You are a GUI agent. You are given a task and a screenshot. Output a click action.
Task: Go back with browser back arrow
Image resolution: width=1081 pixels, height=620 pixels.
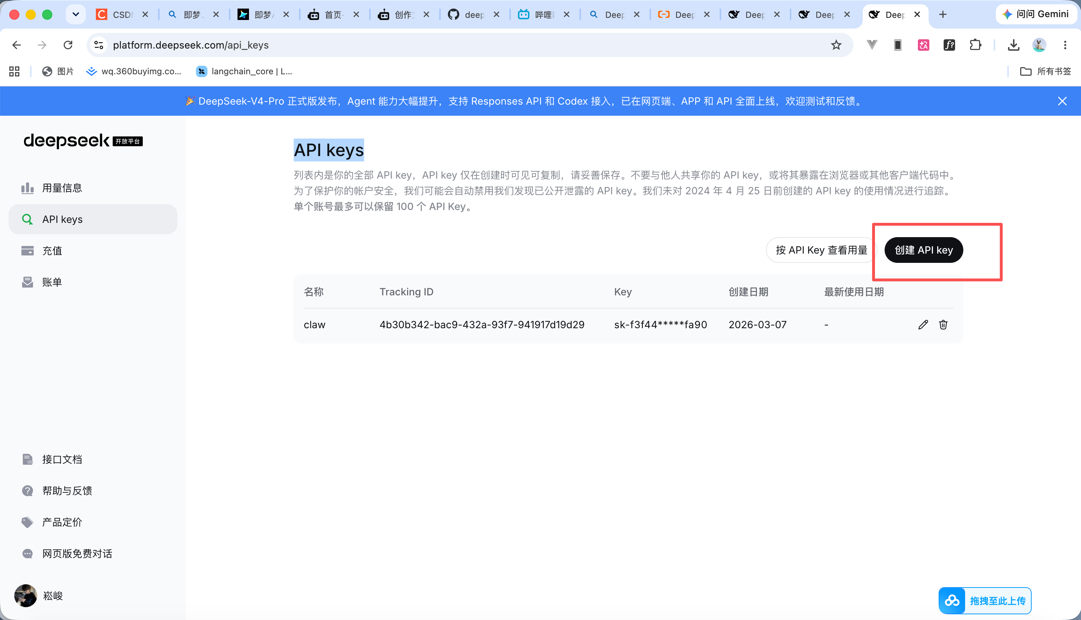tap(16, 45)
